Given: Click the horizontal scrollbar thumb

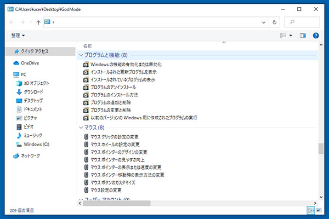Looking at the screenshot, I should point(117,203).
